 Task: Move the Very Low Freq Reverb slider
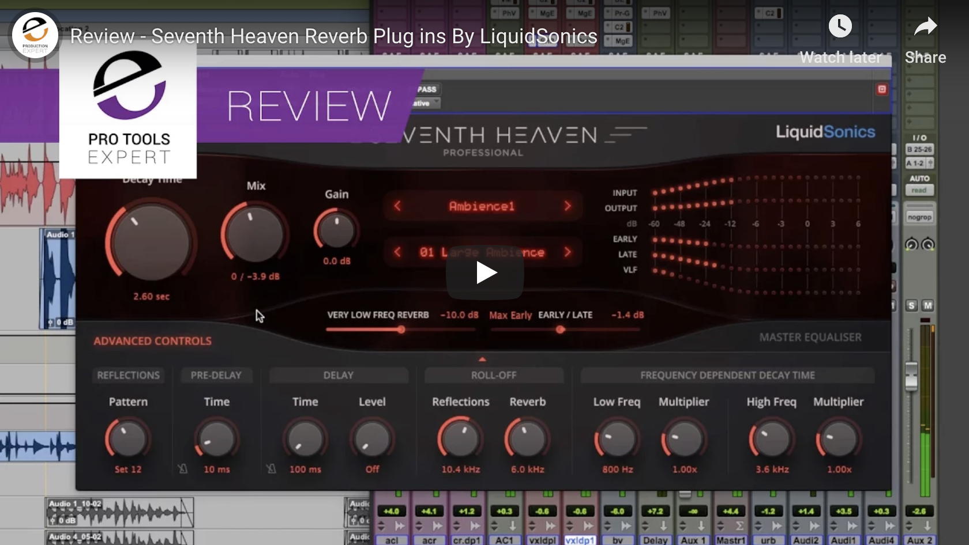point(401,330)
